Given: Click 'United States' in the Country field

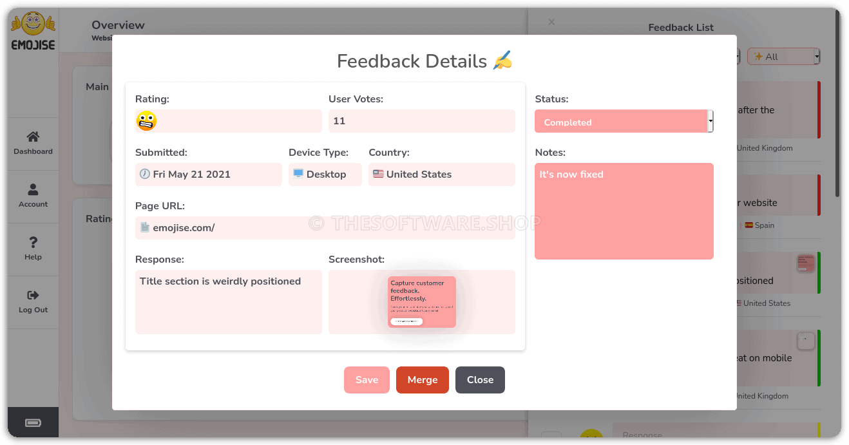Looking at the screenshot, I should click(419, 175).
